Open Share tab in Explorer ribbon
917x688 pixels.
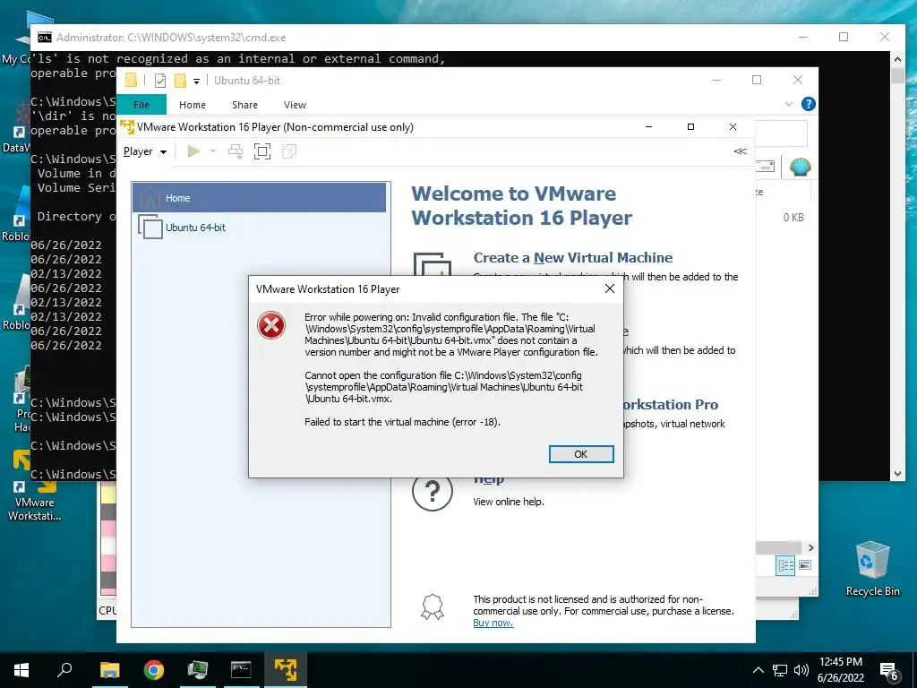244,105
